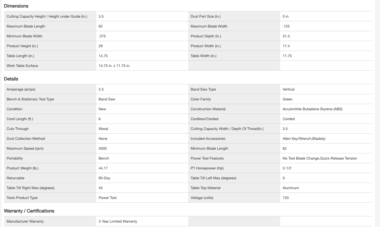Click the Warranty / Certifications heading
Viewport: 380px width, 227px height.
point(29,211)
